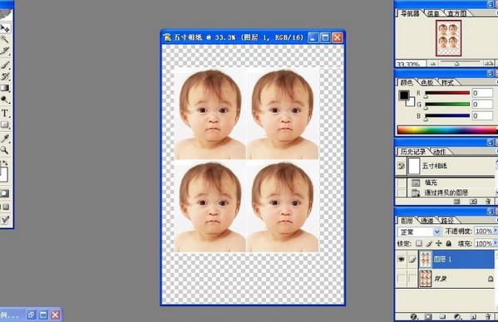Click Jump to ImageReady icon
This screenshot has height=322, width=498.
5,220
